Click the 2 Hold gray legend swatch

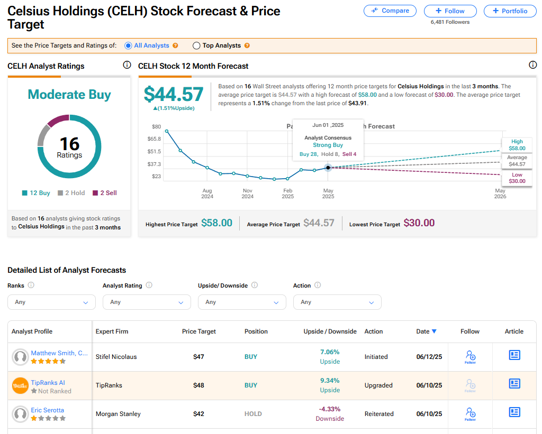click(60, 193)
